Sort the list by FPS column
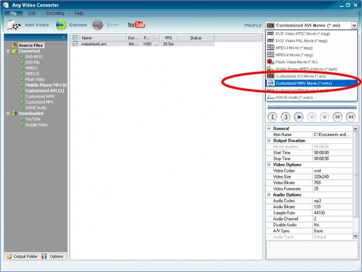The width and height of the screenshot is (362, 272). pos(169,37)
